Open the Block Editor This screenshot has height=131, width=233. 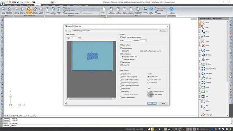41,11
